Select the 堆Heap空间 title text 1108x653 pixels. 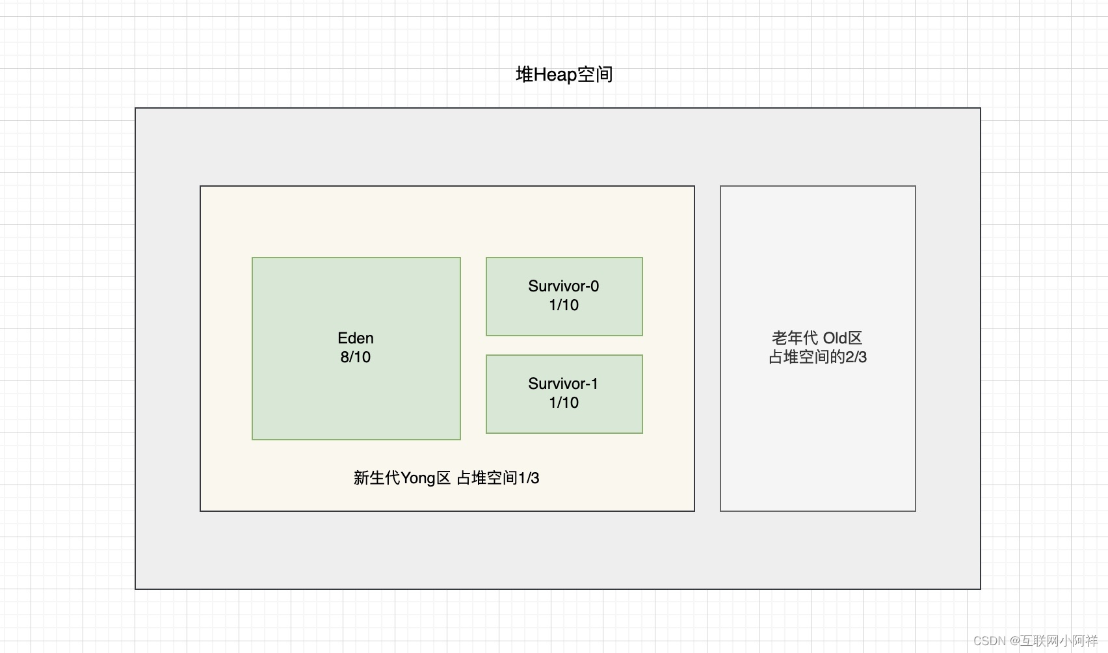564,75
